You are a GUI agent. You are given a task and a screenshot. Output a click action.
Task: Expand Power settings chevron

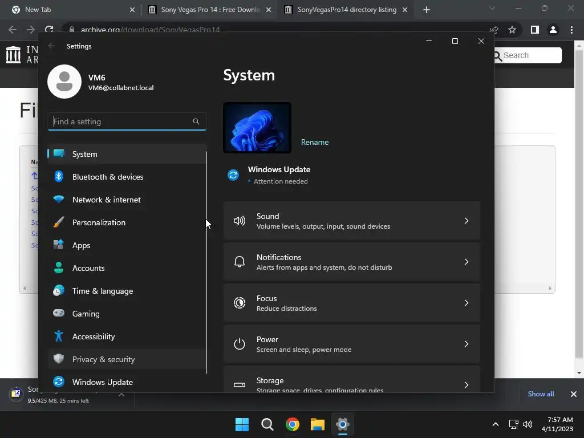coord(467,344)
